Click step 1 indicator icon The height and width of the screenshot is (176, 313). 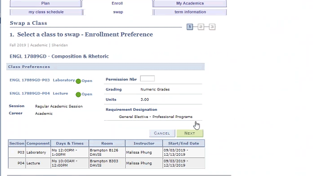(x=190, y=27)
